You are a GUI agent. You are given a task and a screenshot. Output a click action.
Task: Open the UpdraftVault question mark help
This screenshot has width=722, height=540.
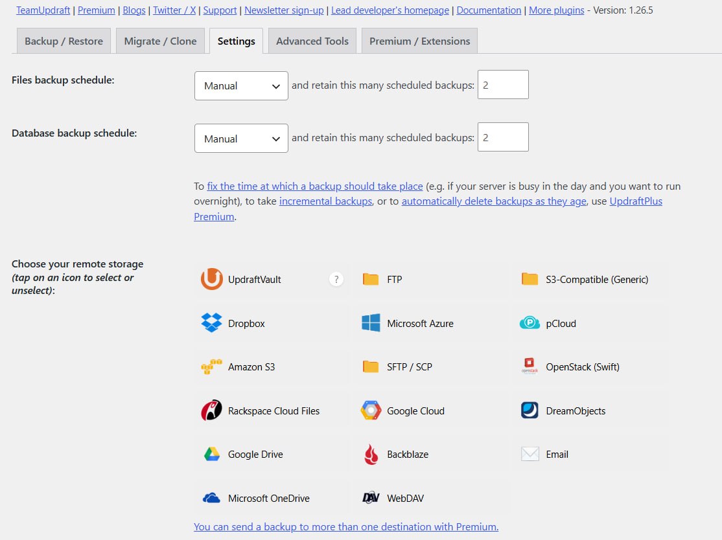click(336, 279)
